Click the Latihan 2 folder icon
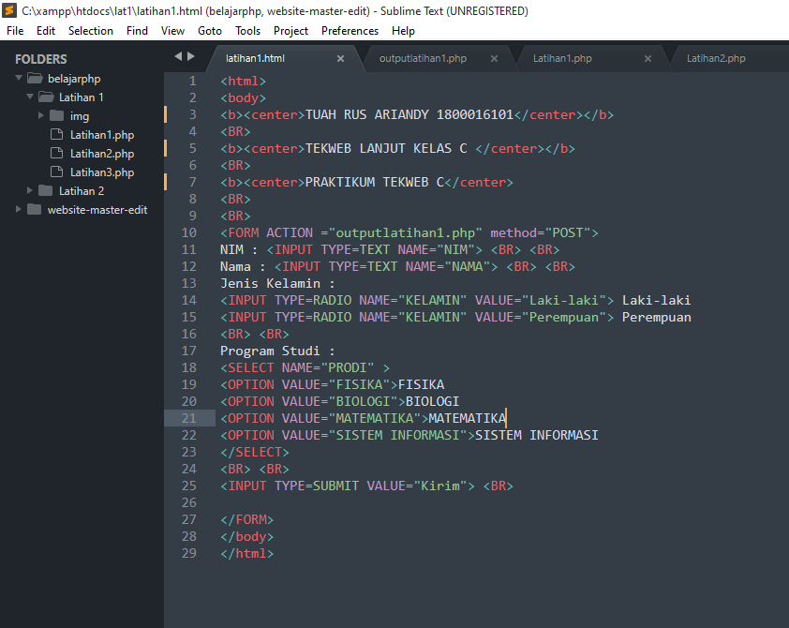The image size is (789, 628). click(46, 190)
